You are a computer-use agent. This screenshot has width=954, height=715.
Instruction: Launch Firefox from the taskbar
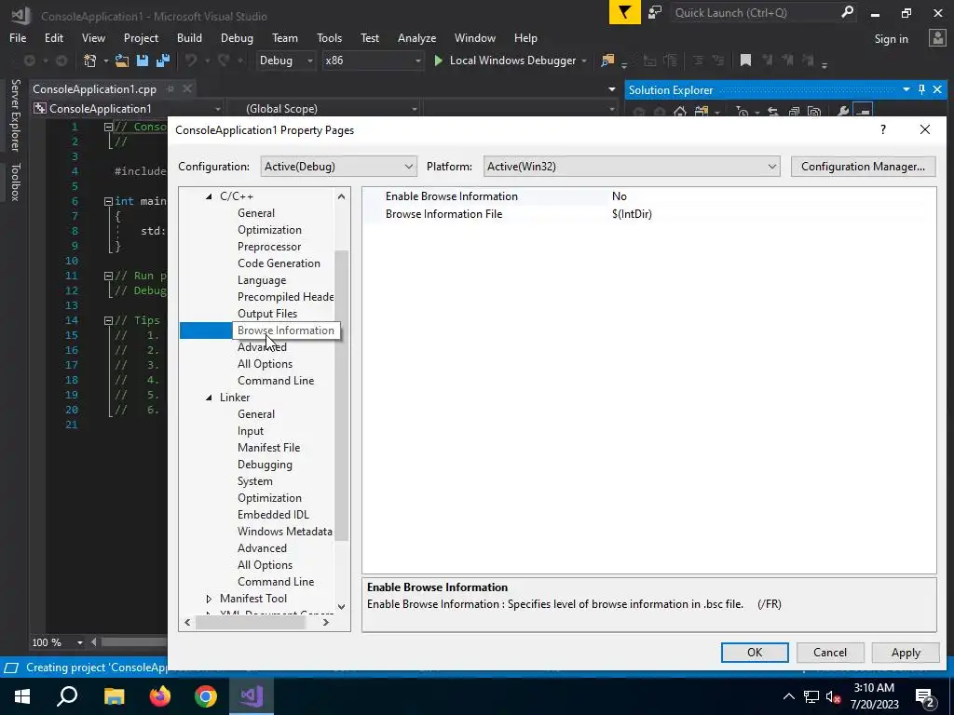click(x=160, y=696)
